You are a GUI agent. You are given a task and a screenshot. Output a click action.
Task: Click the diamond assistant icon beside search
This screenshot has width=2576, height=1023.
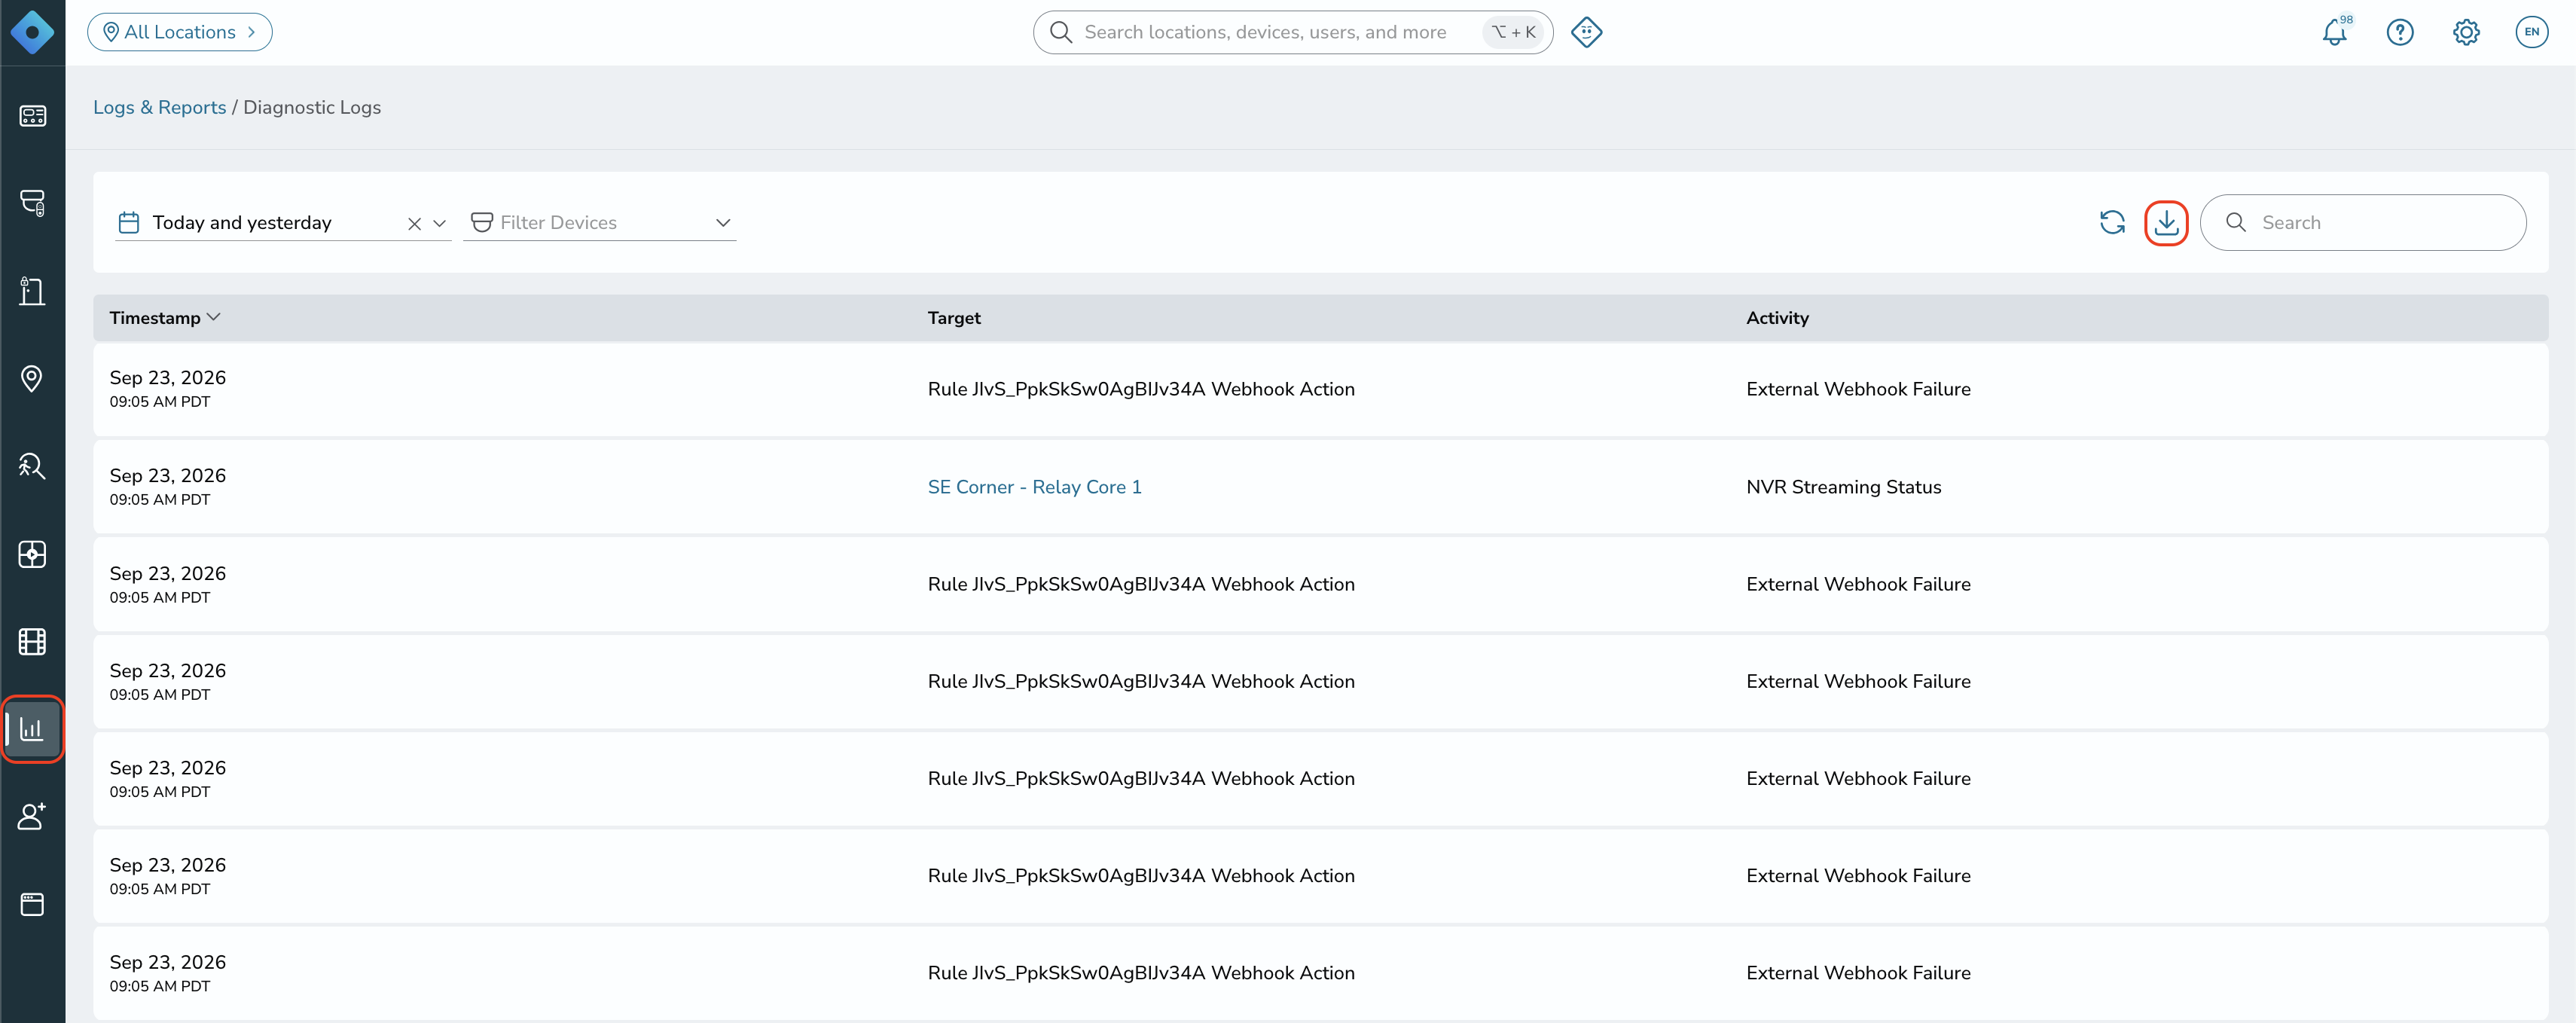click(x=1586, y=32)
